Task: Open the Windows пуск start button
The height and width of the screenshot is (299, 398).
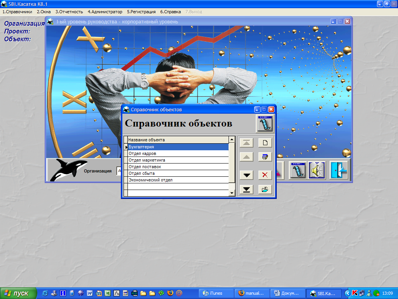Action: click(x=18, y=293)
